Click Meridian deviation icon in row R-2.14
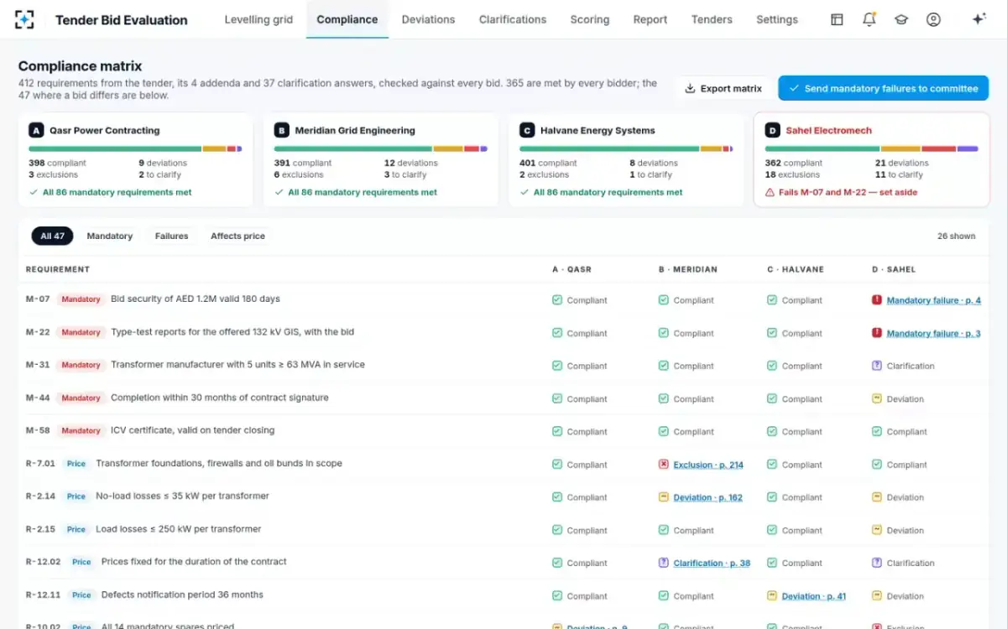Viewport: 1007px width, 629px height. click(664, 496)
